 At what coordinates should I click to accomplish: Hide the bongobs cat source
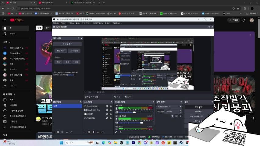107,106
